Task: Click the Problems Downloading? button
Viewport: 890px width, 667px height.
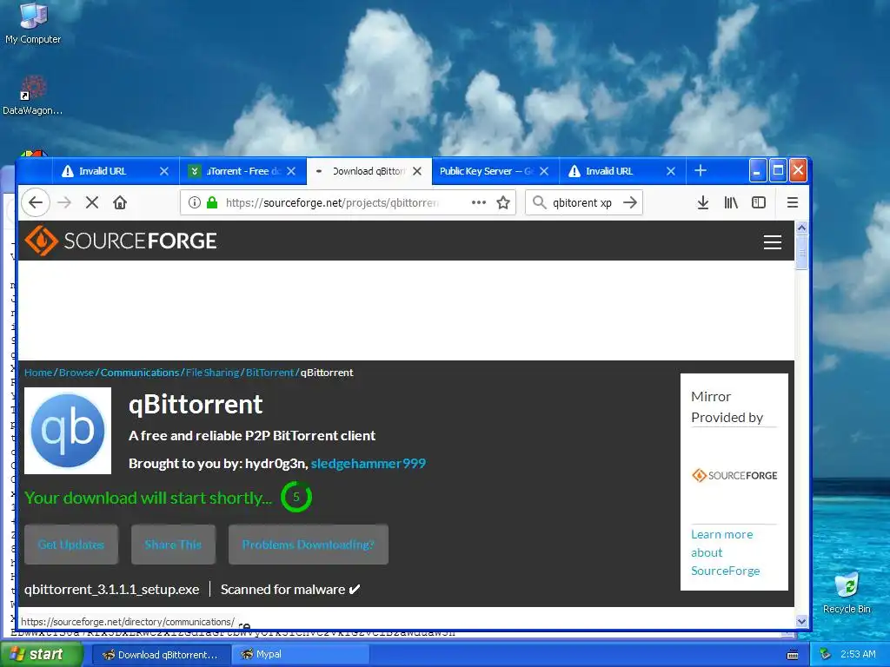Action: tap(309, 545)
